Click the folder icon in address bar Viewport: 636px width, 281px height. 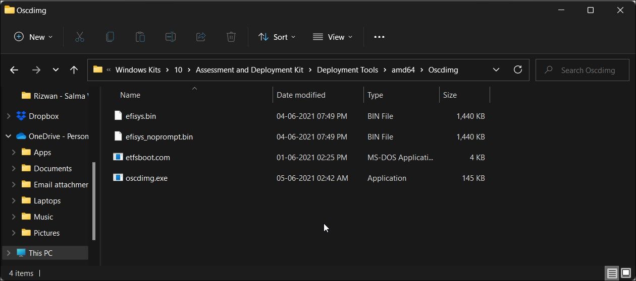98,69
